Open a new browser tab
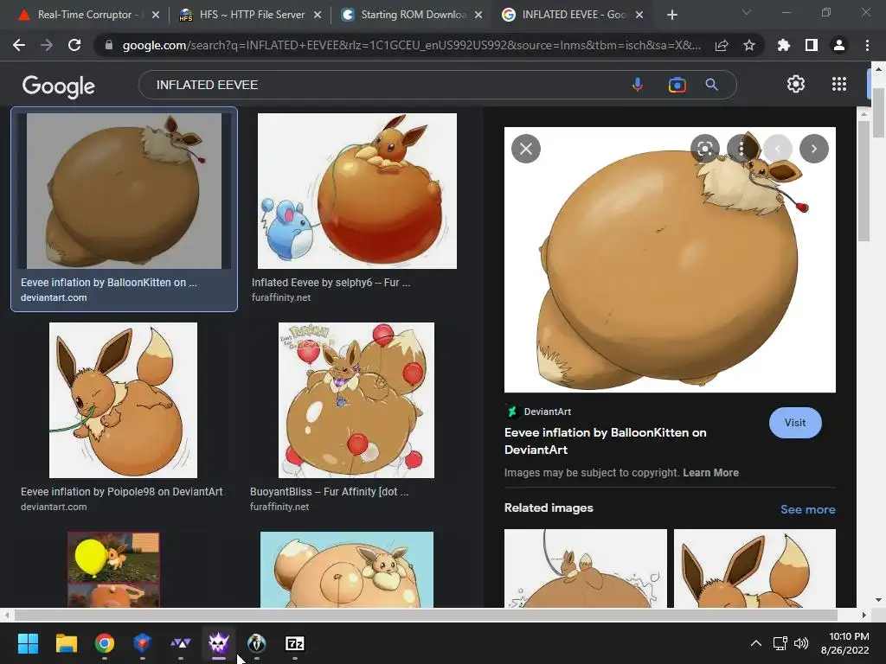Image resolution: width=886 pixels, height=664 pixels. [x=671, y=15]
